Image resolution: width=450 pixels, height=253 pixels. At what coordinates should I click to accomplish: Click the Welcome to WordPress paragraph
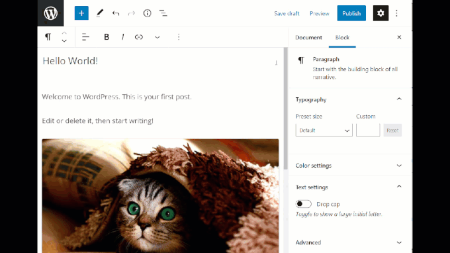point(117,97)
